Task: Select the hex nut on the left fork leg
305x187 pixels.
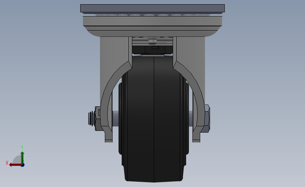Action: (97, 118)
